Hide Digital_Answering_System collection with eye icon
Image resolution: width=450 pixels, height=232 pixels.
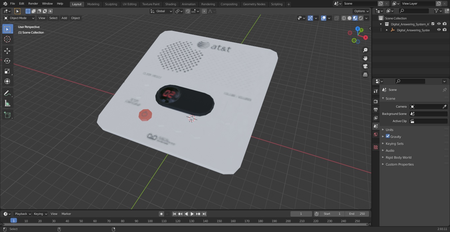(x=438, y=24)
